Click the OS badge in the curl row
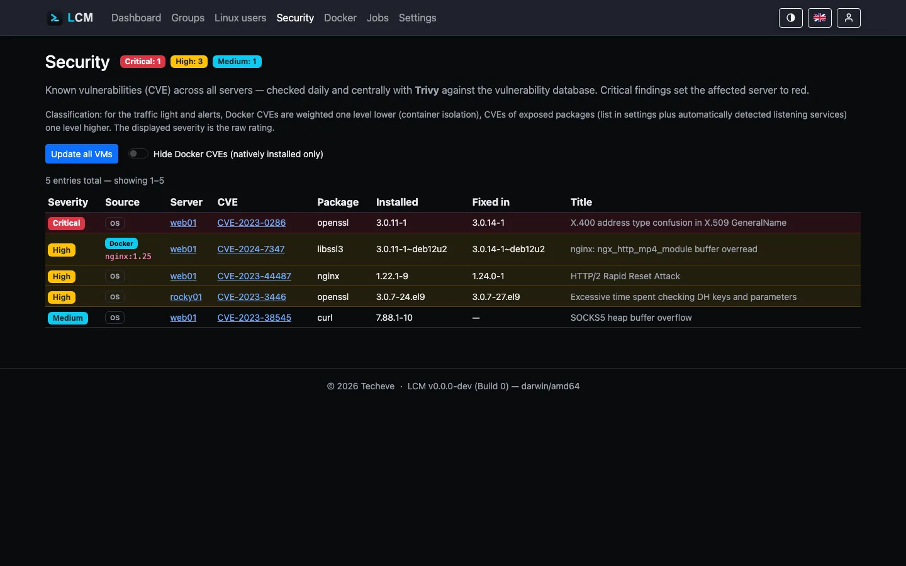Viewport: 906px width, 566px height. [x=115, y=318]
